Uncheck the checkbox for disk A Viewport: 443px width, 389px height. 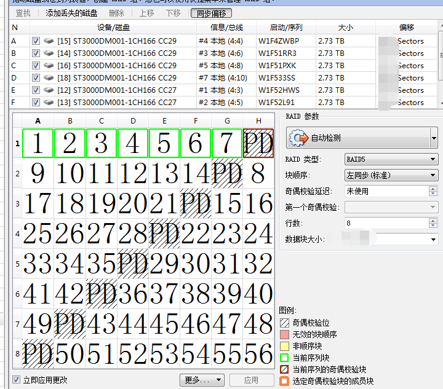pos(36,41)
